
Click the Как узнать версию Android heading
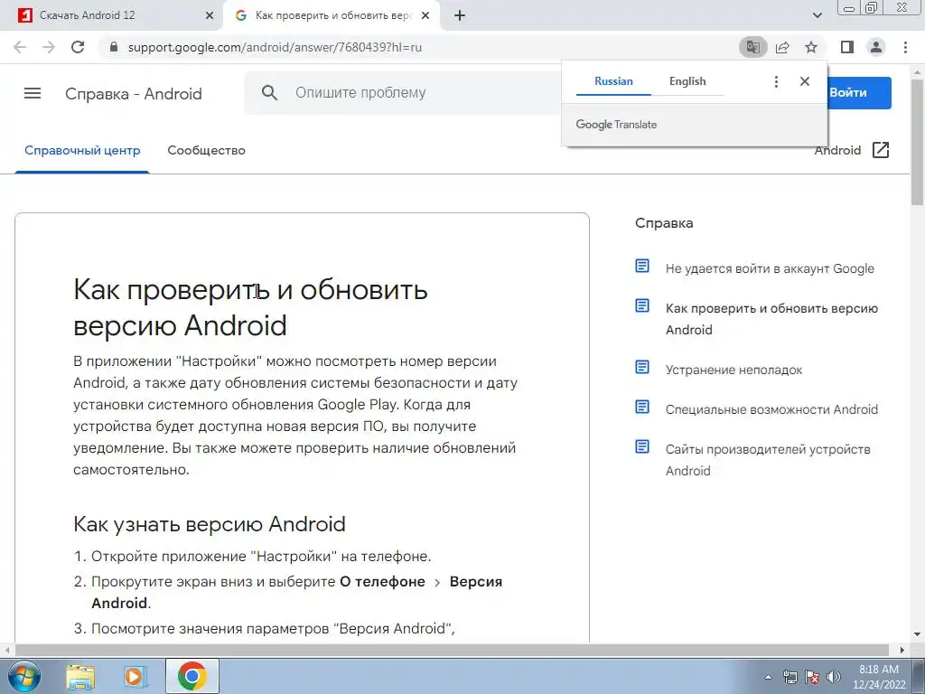pos(210,524)
